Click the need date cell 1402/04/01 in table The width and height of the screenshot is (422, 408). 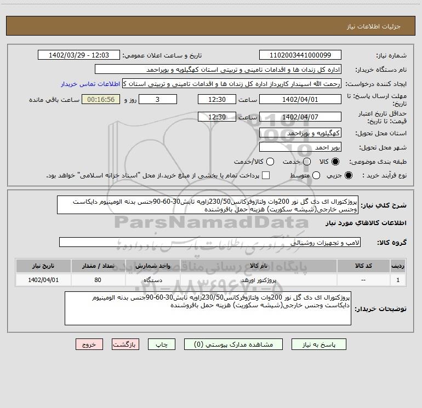pyautogui.click(x=43, y=280)
